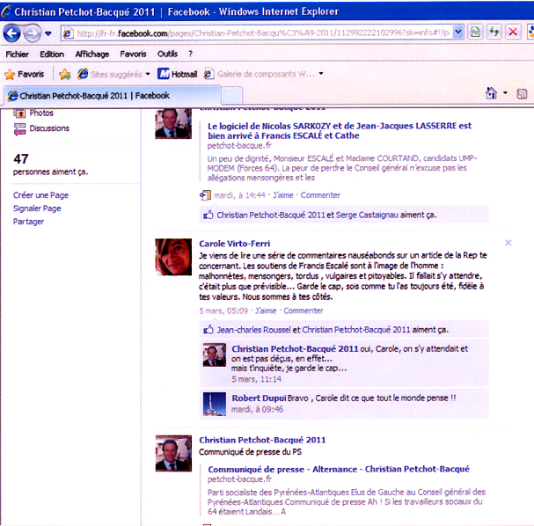Click 47 personnes aiment ça count
The height and width of the screenshot is (526, 534).
tap(50, 164)
